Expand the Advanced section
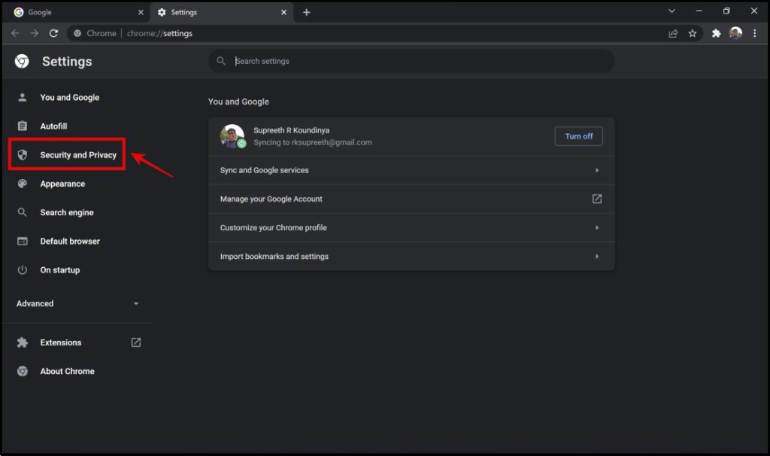Screen dimensions: 770x456 77,304
